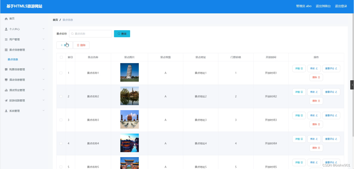This screenshot has width=354, height=169.
Task: Click 删除 for row 景点名称2
Action: click(316, 101)
